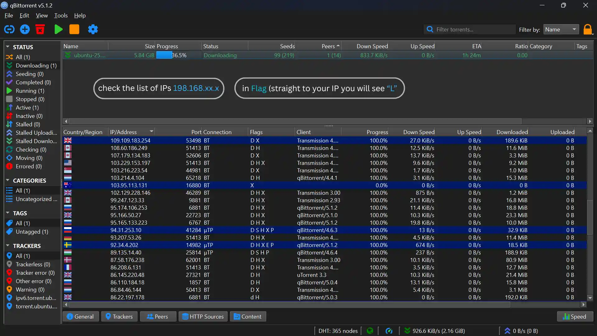Click the Add torrent link toolbar icon

(x=9, y=29)
